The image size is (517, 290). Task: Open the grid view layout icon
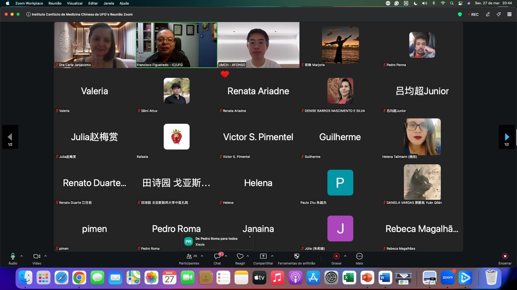click(x=509, y=15)
